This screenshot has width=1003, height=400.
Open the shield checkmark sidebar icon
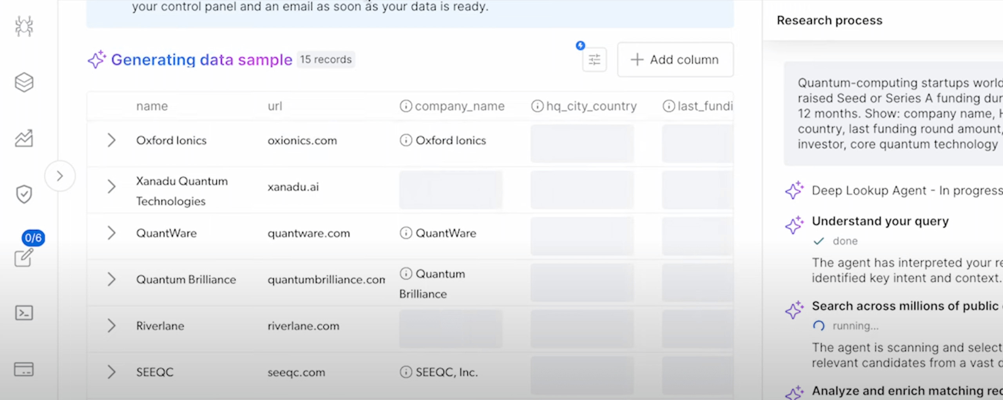(24, 194)
